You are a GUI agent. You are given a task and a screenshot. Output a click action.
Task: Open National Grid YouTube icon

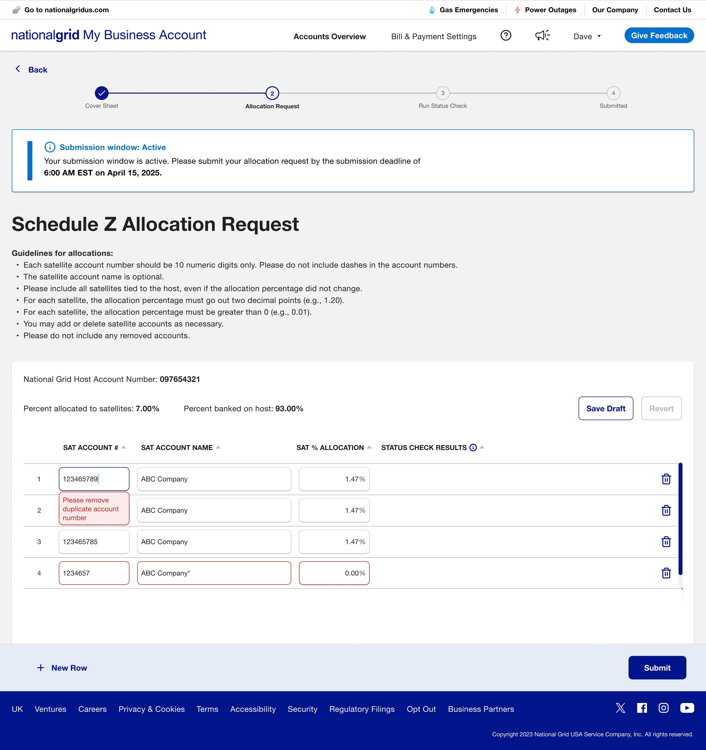(x=687, y=708)
